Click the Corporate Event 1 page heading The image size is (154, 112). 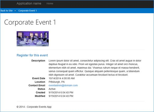pyautogui.click(x=30, y=22)
